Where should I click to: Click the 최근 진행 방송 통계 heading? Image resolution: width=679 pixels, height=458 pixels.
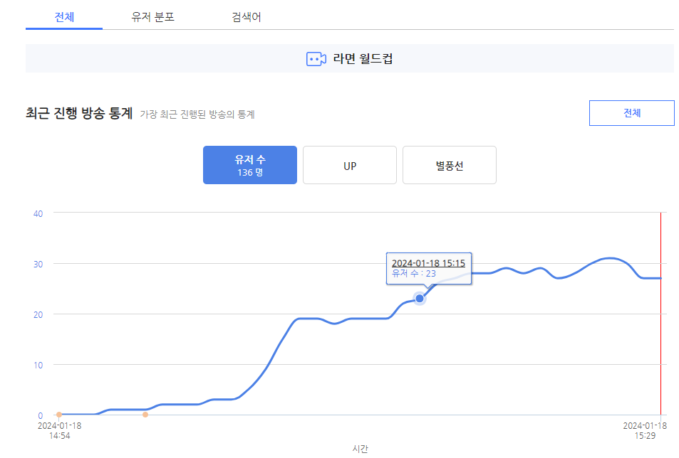[x=79, y=113]
